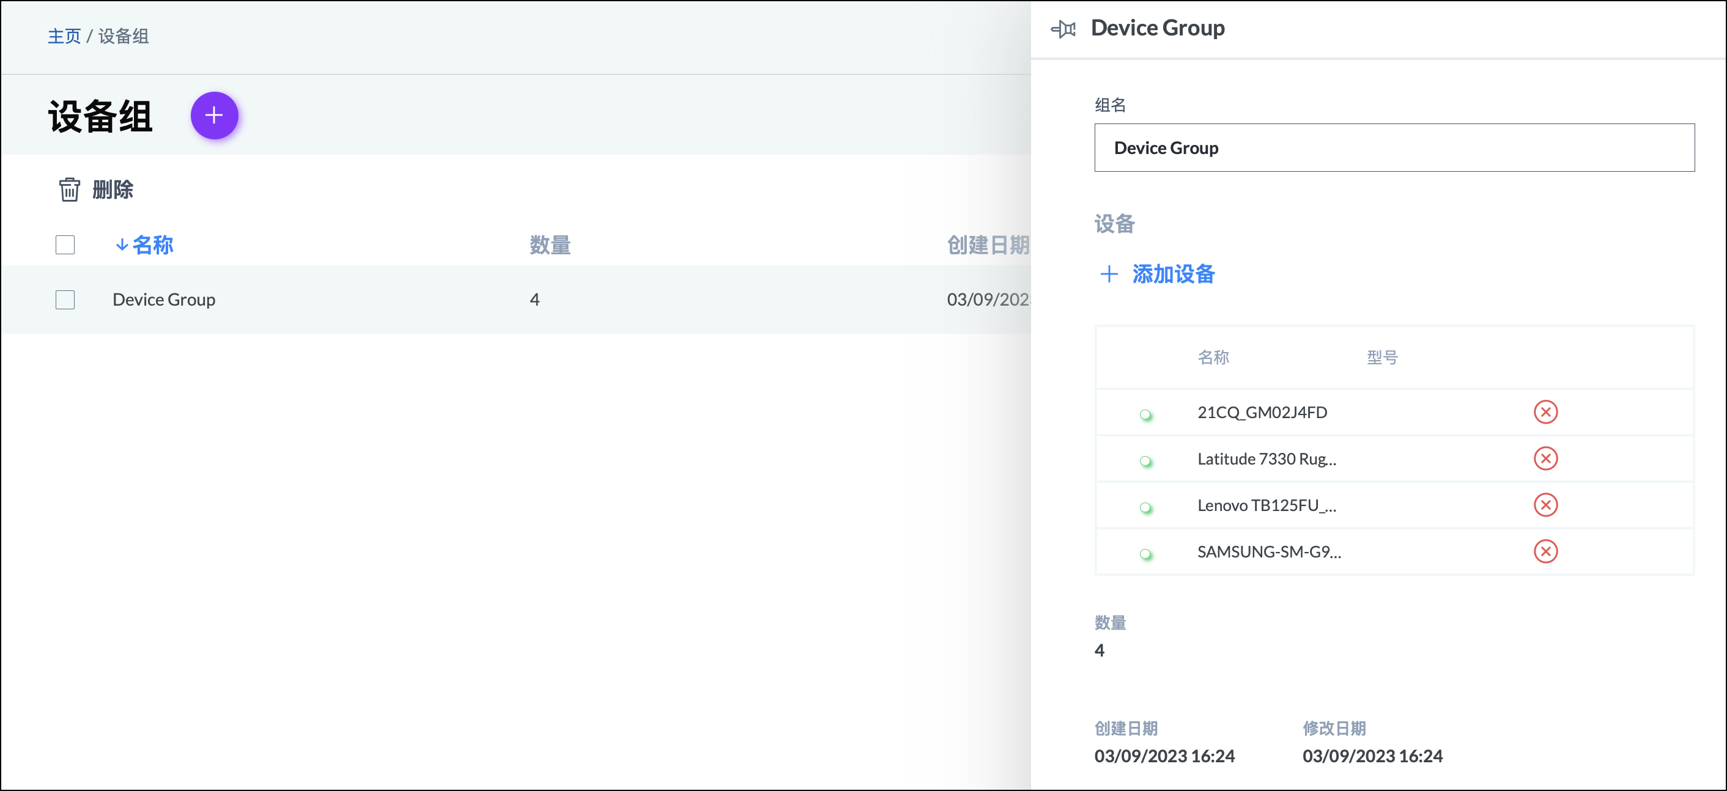Sort by 数量 column header
Viewport: 1727px width, 791px height.
[x=549, y=245]
